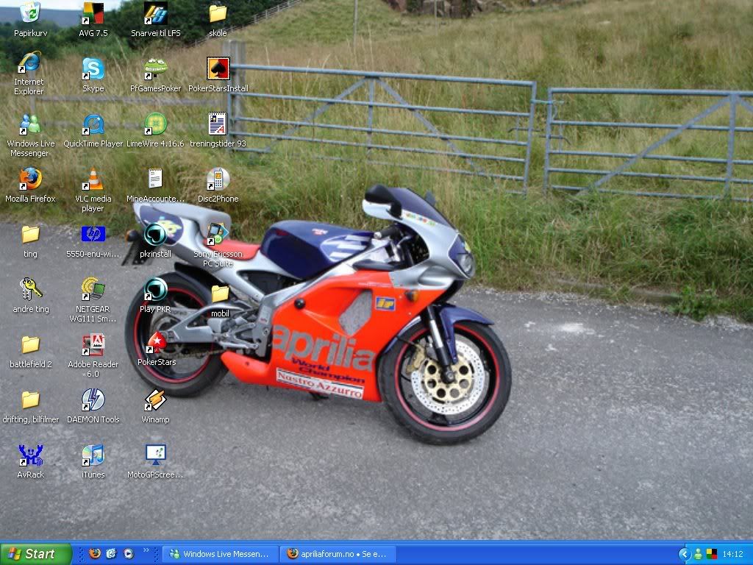The height and width of the screenshot is (565, 753).
Task: Select the Skype desktop shortcut
Action: pos(93,68)
